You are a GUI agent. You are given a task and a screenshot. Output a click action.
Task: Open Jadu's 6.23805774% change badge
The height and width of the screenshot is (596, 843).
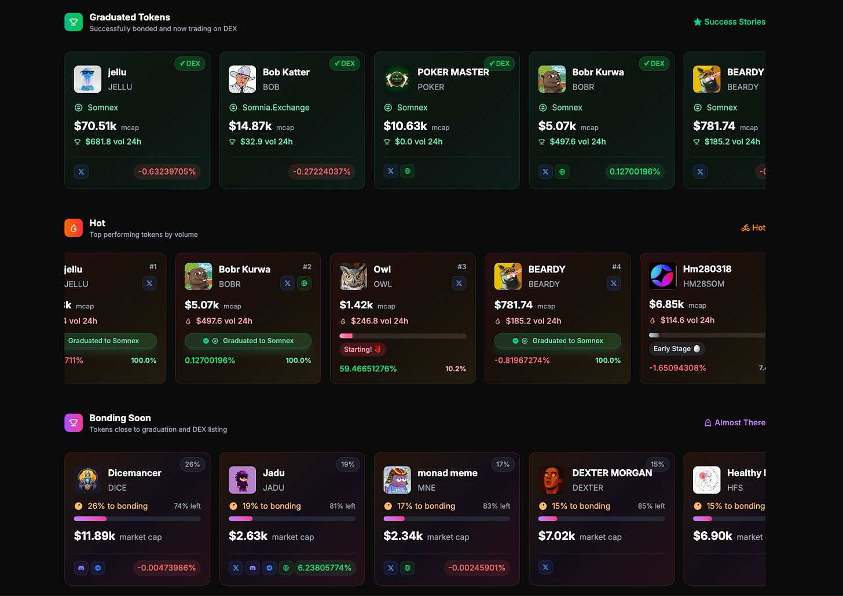[324, 568]
